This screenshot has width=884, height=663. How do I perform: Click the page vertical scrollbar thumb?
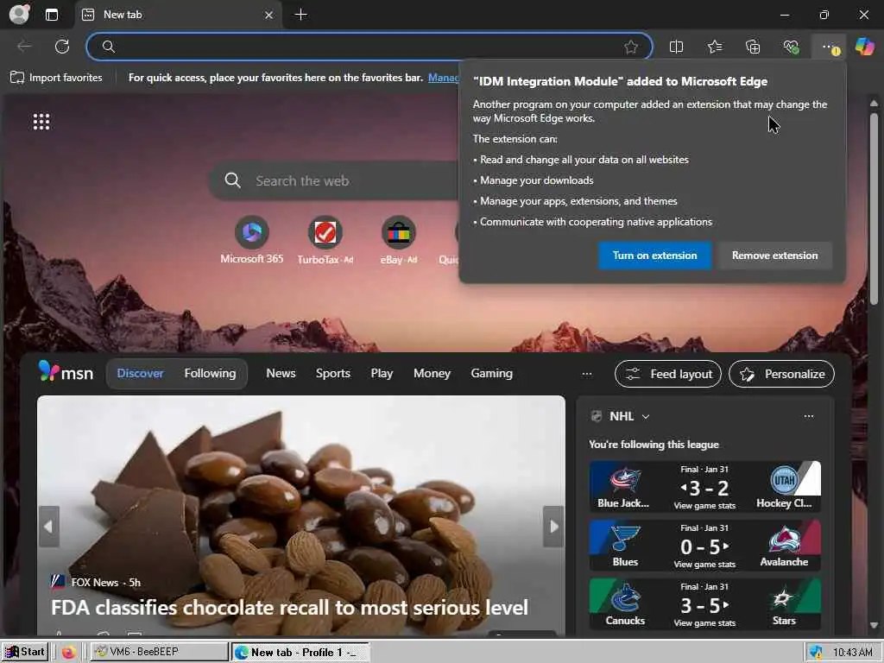tap(874, 209)
